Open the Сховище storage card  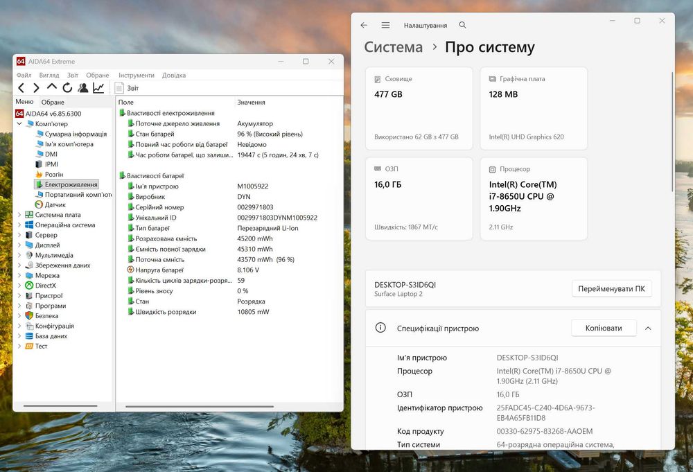419,109
